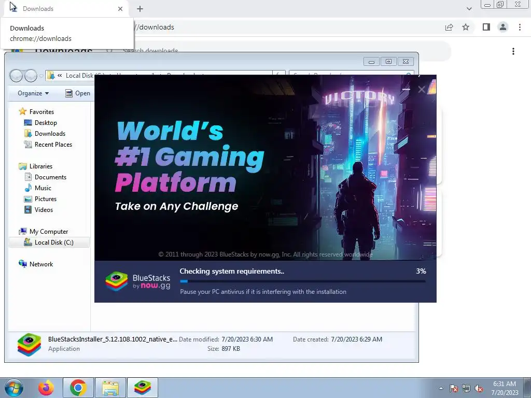
Task: Minimize the BlueStacks installer window
Action: click(x=406, y=89)
